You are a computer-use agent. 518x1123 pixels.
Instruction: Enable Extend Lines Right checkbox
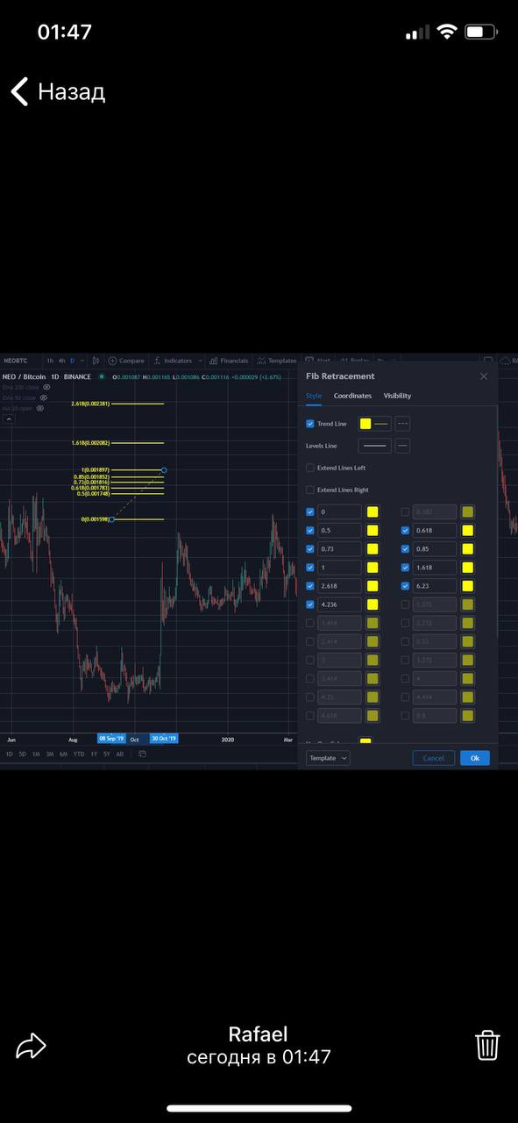[310, 490]
